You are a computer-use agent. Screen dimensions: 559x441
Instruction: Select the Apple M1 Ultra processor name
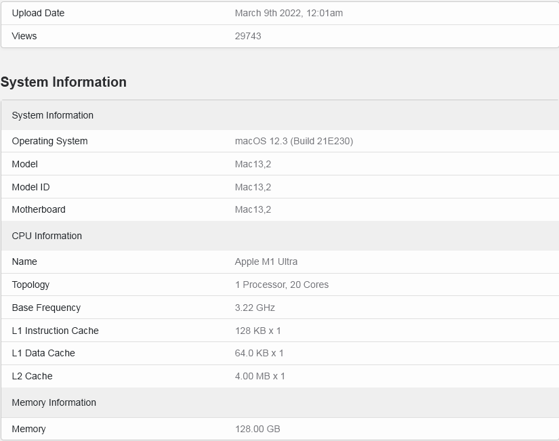click(266, 261)
